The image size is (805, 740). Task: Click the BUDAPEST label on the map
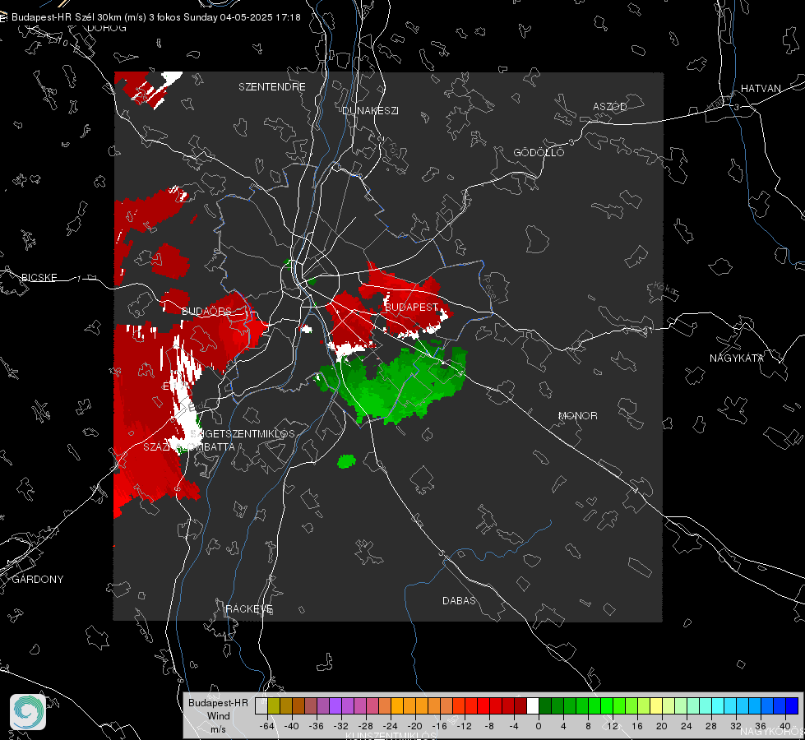[411, 307]
